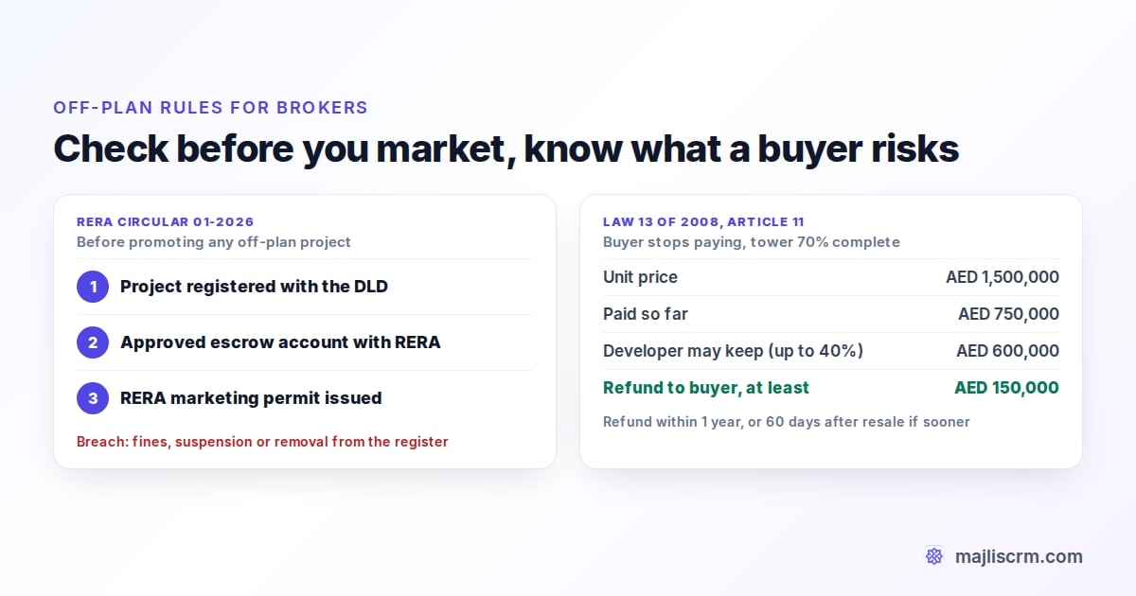
Task: Click the Unit price row label
Action: 640,277
